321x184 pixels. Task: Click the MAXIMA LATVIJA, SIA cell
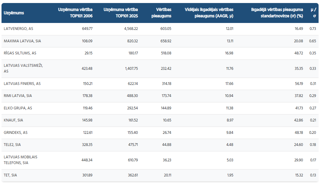pos(22,41)
